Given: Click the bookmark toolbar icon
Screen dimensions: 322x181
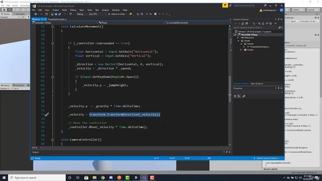Looking at the screenshot, I should coord(155,14).
